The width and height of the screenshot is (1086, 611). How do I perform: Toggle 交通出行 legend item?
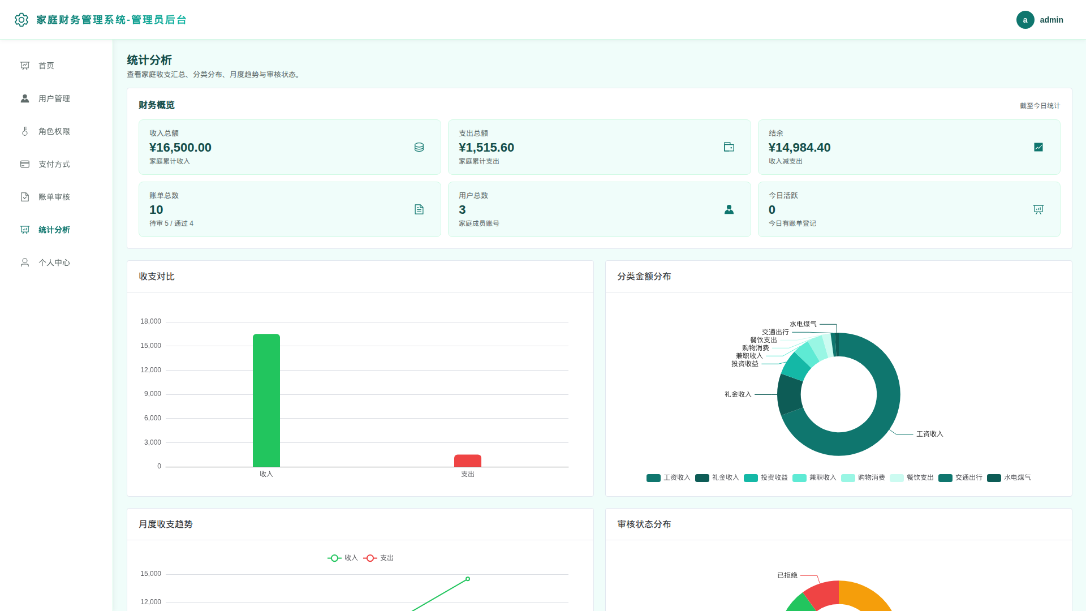coord(960,478)
